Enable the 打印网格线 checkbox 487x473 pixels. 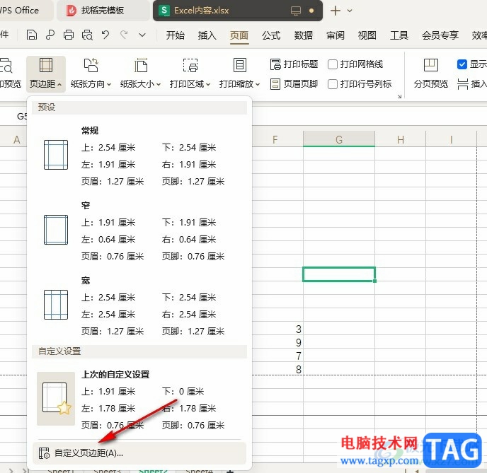tap(332, 64)
